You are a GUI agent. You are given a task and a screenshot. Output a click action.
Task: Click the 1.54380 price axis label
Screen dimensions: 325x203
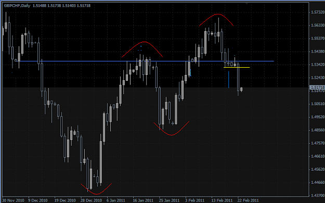pos(318,51)
